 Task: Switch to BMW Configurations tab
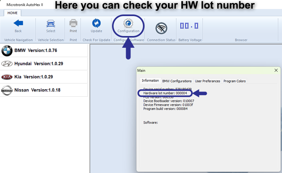tap(177, 81)
